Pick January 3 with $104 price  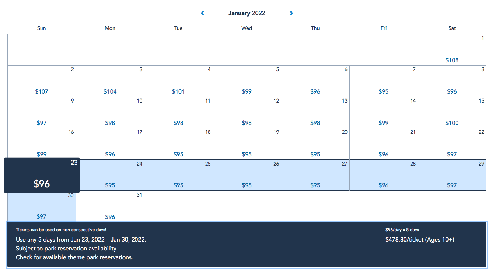click(110, 81)
